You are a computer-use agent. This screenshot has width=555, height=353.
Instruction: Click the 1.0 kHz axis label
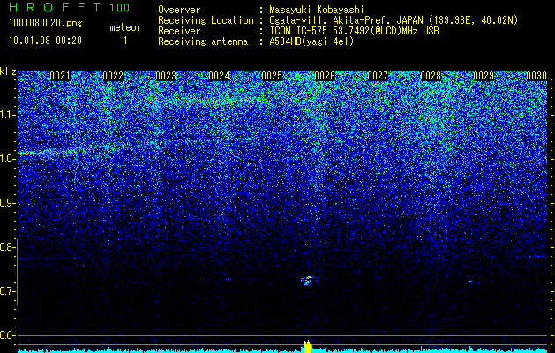(x=7, y=159)
